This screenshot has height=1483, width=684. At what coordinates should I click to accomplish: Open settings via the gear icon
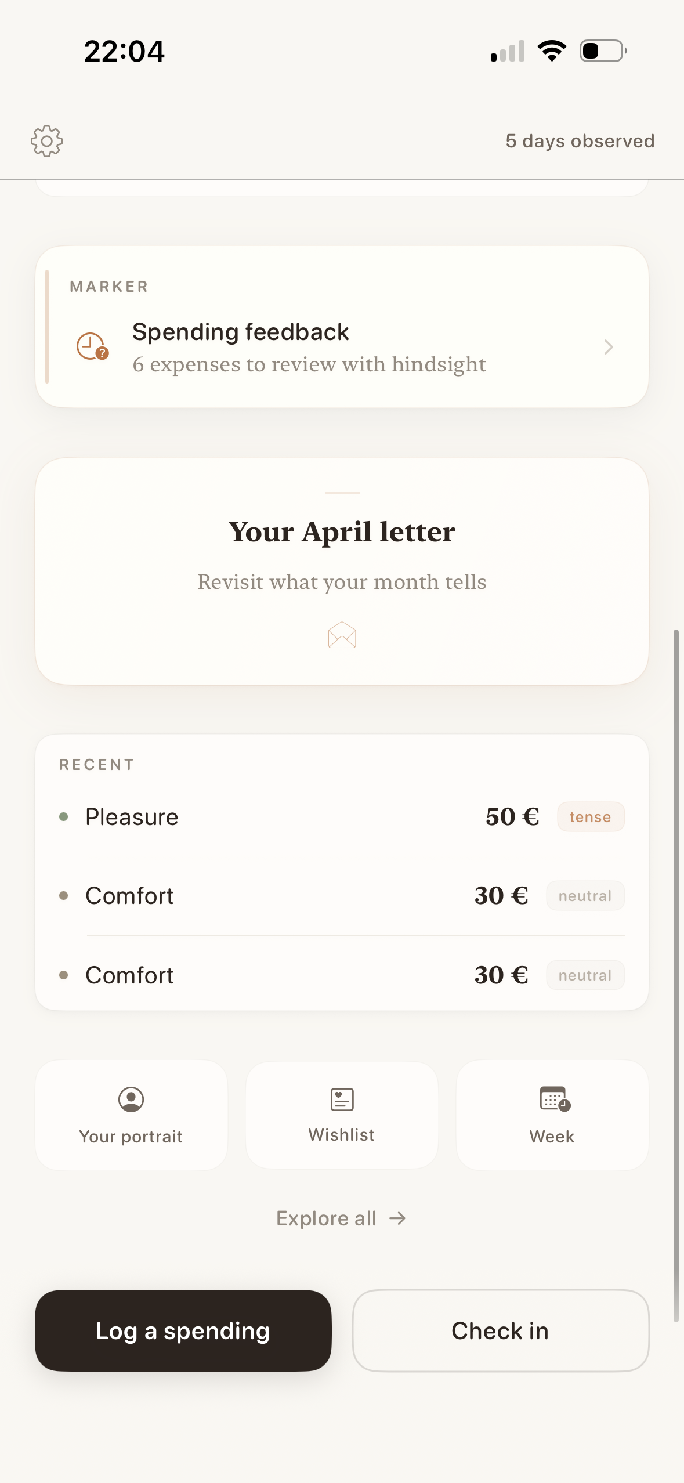point(46,141)
